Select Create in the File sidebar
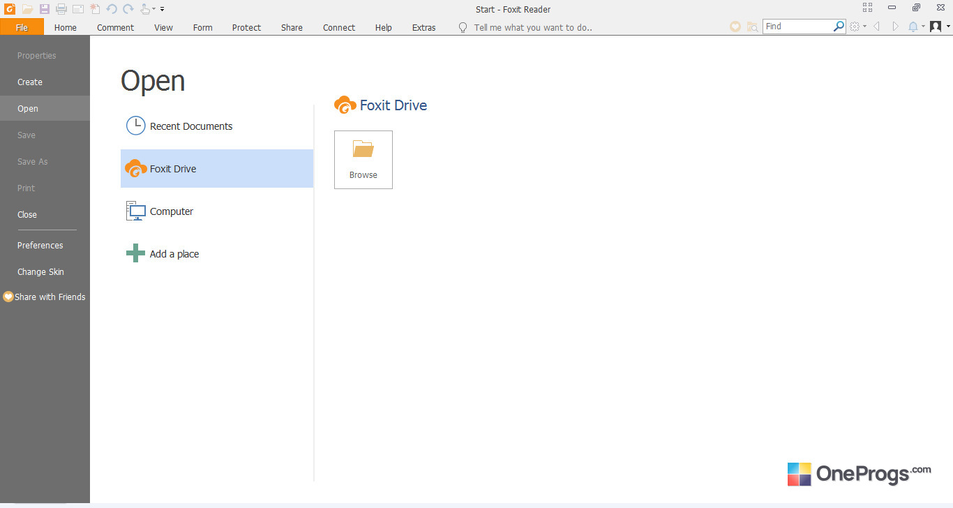 [x=45, y=82]
